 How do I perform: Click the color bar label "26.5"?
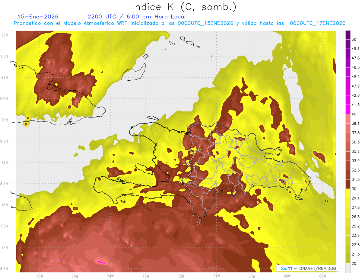click(x=356, y=217)
